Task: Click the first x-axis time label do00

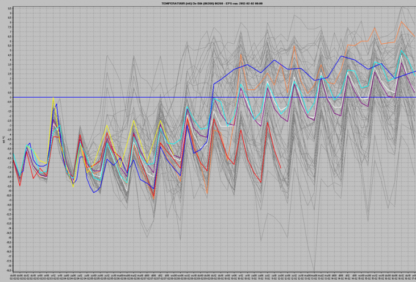Action: 13,275
